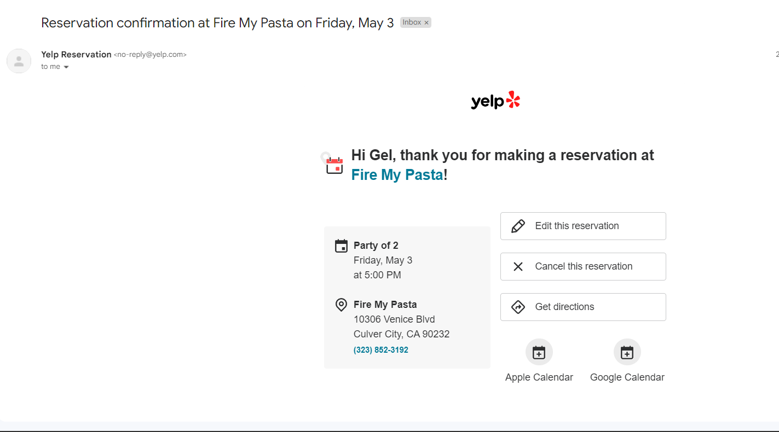Image resolution: width=779 pixels, height=432 pixels.
Task: Click the Apple Calendar text label
Action: 539,377
